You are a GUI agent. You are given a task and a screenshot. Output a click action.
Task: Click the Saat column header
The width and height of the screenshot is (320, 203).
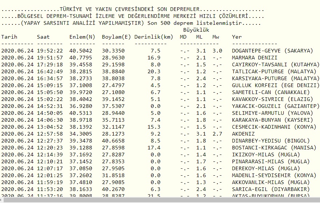tap(43, 37)
